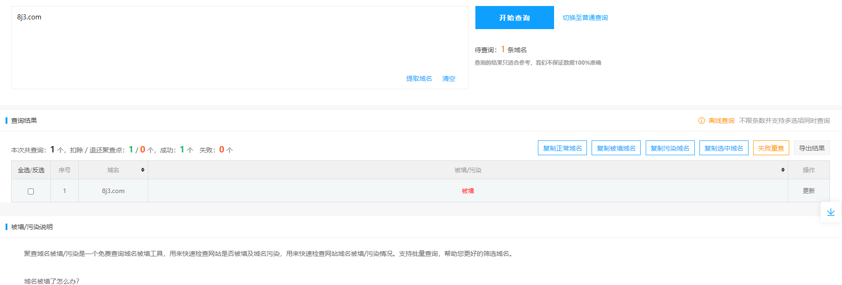Click 全选/反选 header

coord(31,170)
